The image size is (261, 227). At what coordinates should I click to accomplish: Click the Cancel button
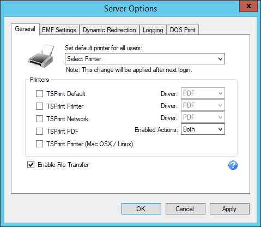[185, 208]
